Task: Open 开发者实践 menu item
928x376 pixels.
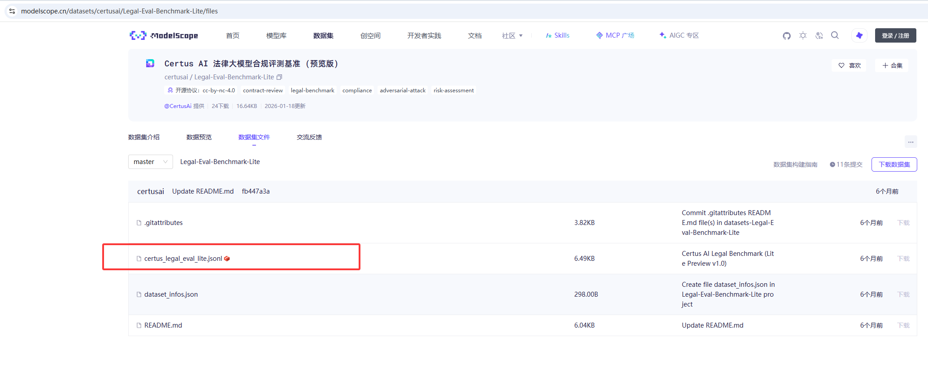Action: 424,35
